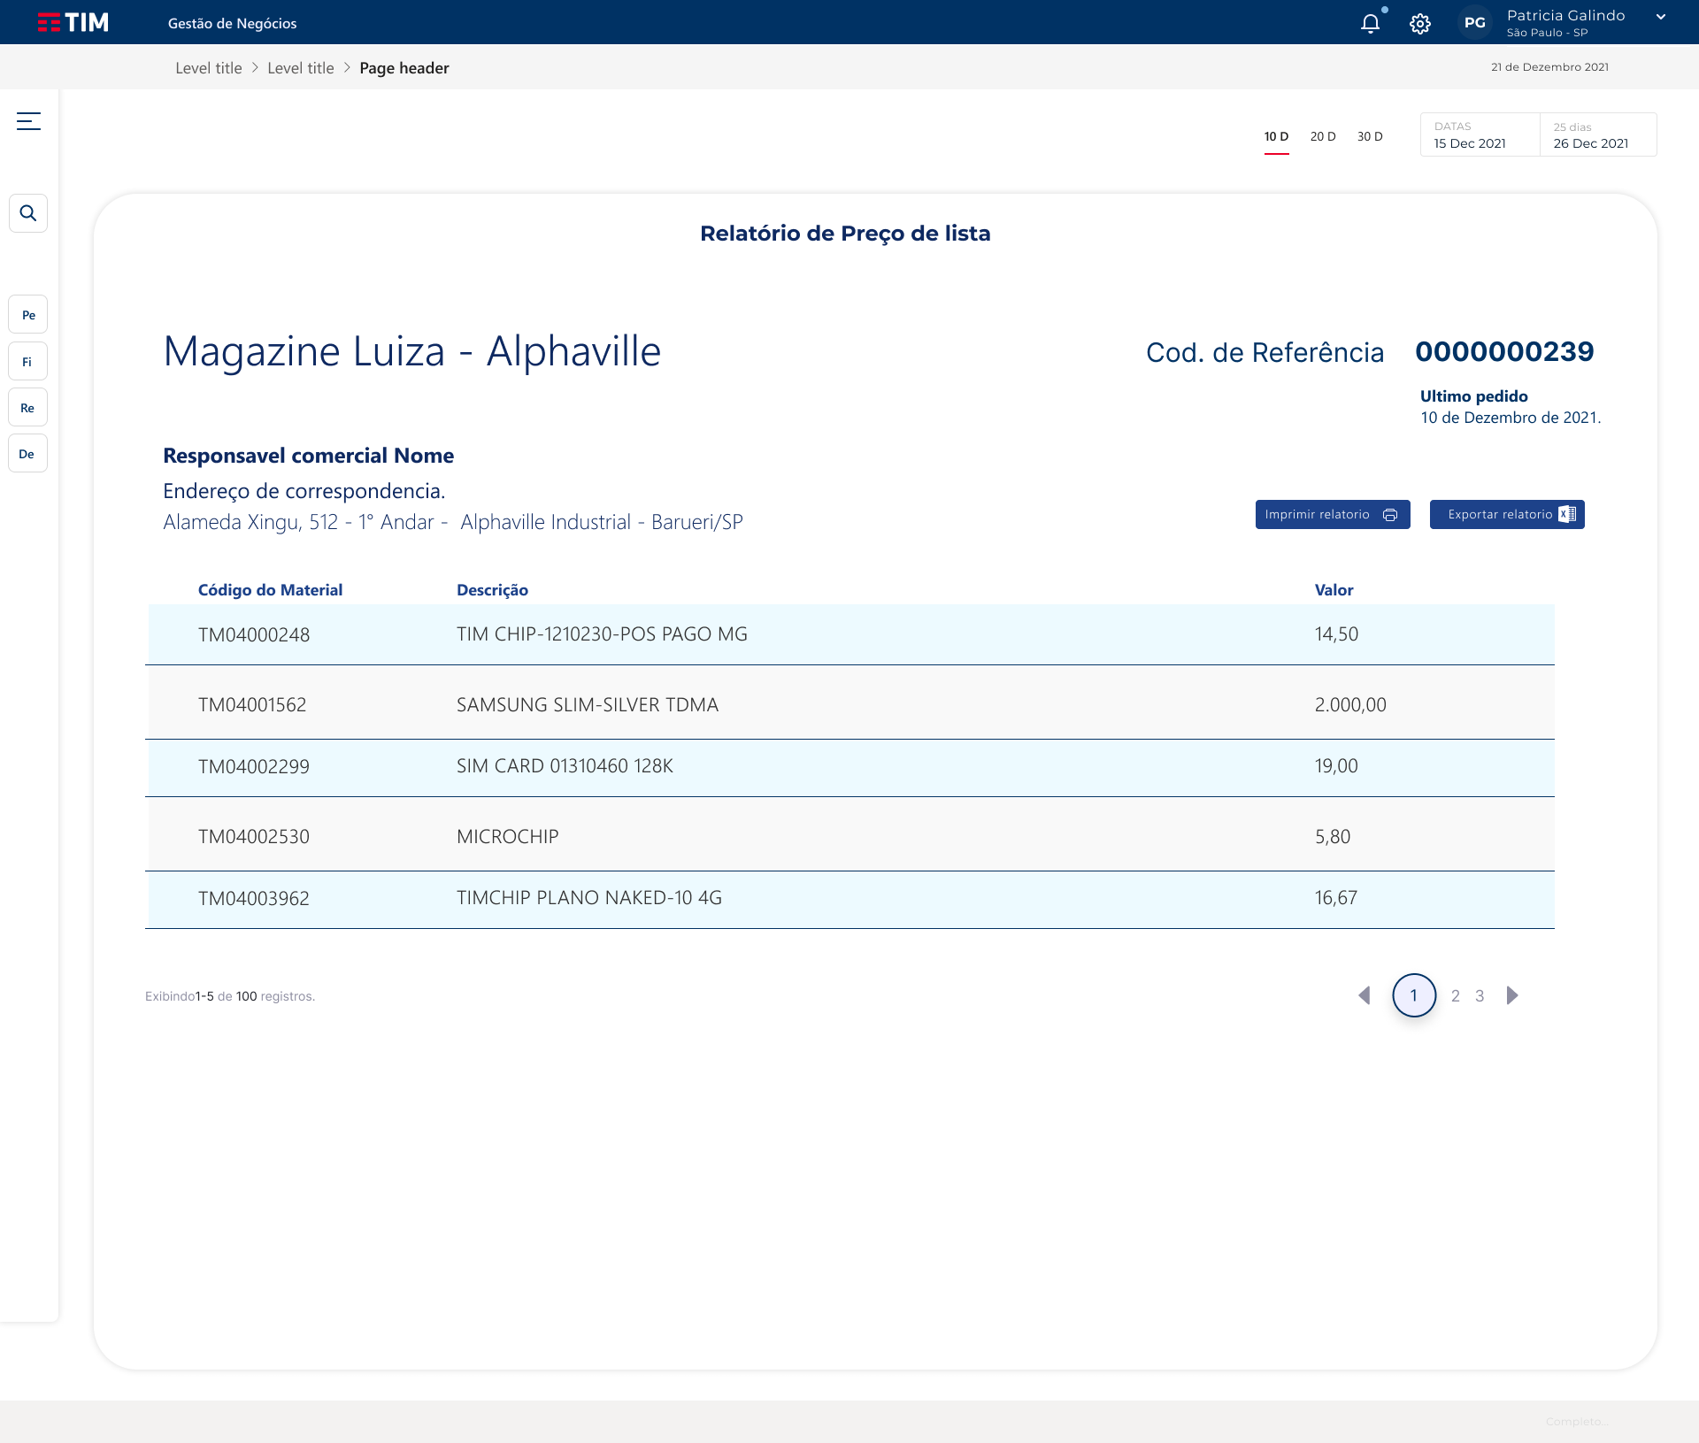Open the notifications bell
This screenshot has height=1443, width=1699.
(x=1370, y=23)
